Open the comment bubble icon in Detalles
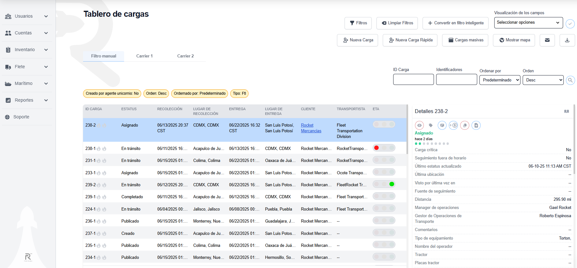Image resolution: width=577 pixels, height=268 pixels. point(442,125)
